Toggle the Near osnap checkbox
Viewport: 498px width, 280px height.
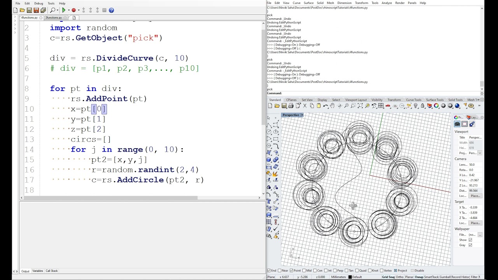point(279,271)
